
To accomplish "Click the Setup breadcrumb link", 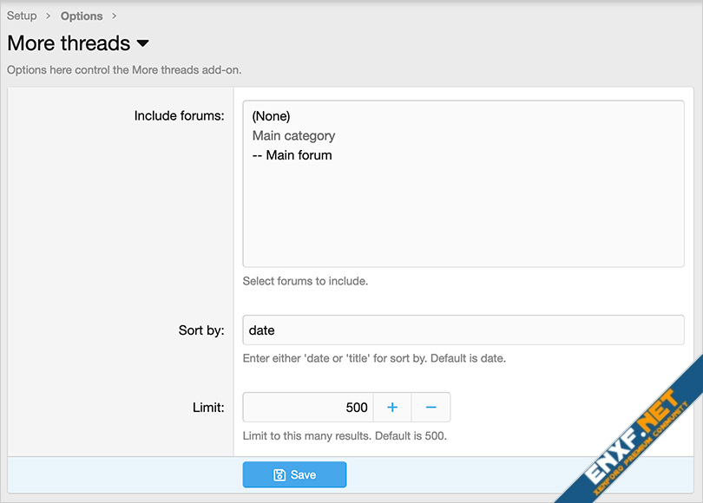I will [x=22, y=16].
